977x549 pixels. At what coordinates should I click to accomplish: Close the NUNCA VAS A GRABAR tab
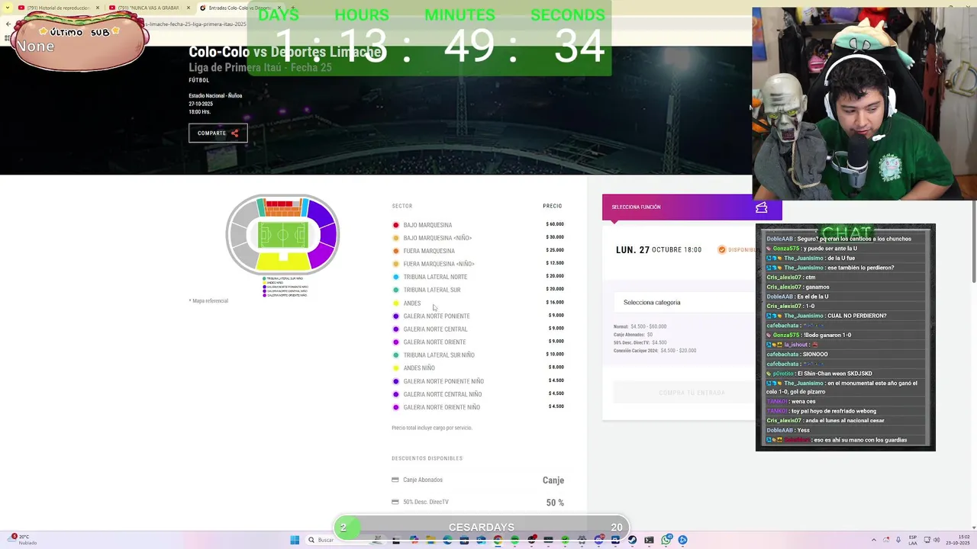189,8
